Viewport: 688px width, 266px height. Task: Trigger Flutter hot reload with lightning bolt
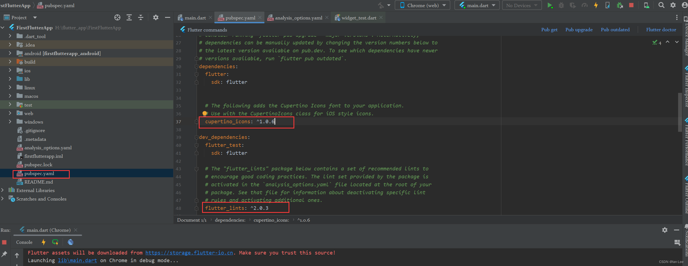(596, 5)
